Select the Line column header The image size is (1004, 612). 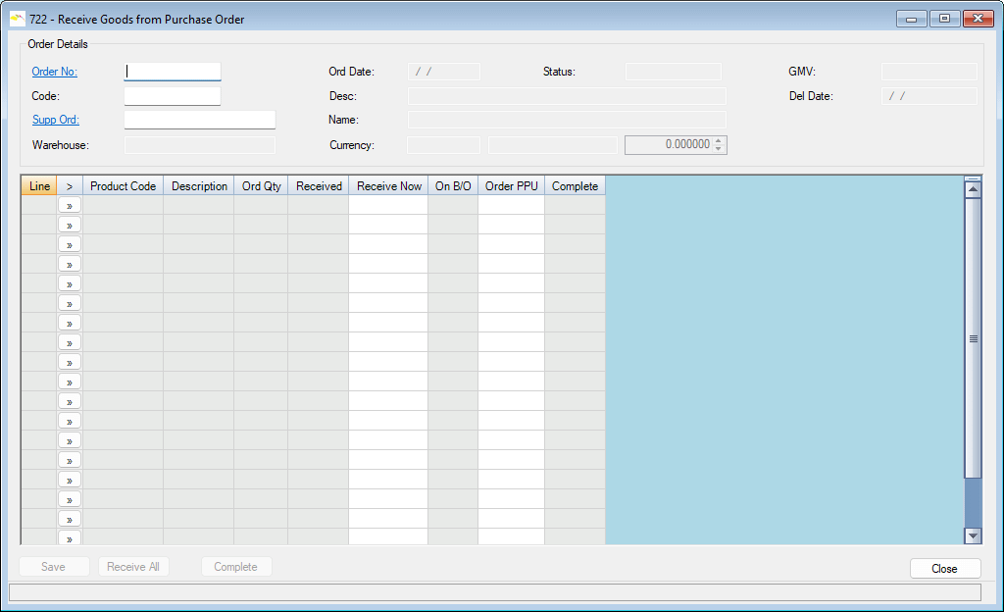pos(39,186)
